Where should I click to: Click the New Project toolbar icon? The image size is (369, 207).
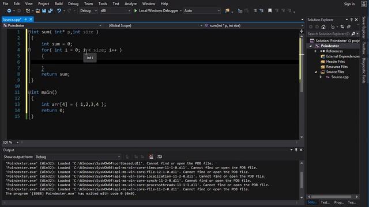[x=28, y=11]
